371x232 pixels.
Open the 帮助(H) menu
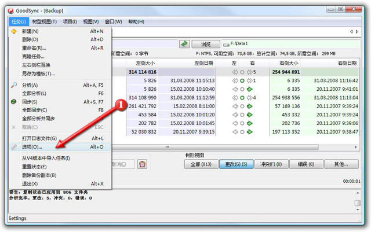(x=136, y=21)
